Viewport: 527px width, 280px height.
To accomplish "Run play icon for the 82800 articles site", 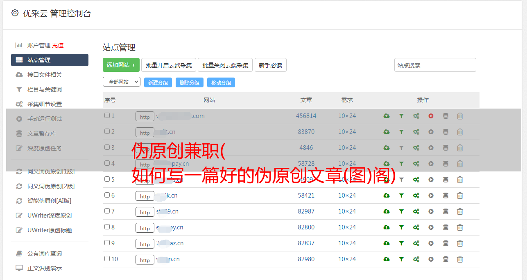I will click(x=431, y=227).
